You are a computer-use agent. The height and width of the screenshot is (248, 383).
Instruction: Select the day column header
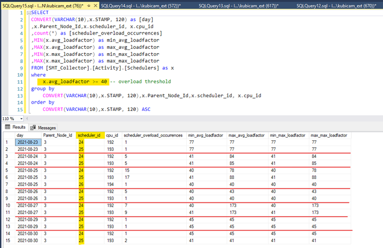click(28, 135)
